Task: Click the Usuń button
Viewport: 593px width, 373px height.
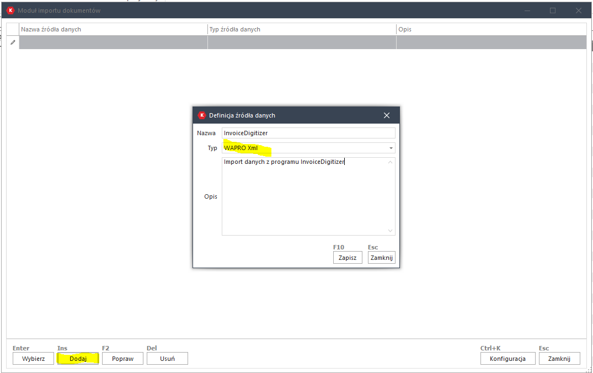Action: tap(167, 359)
